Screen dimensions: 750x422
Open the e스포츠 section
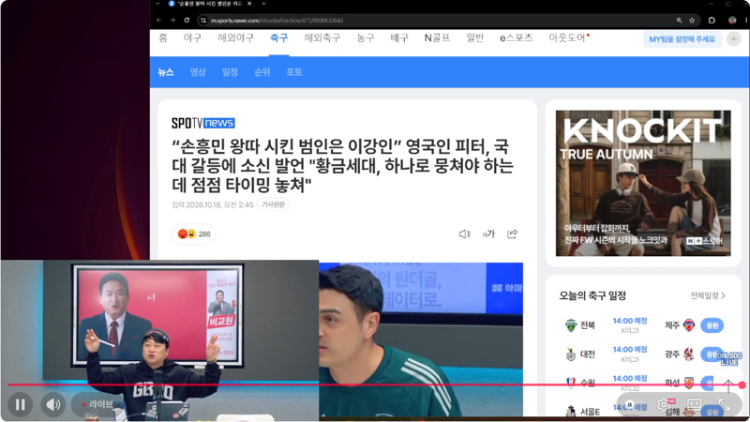tap(517, 38)
